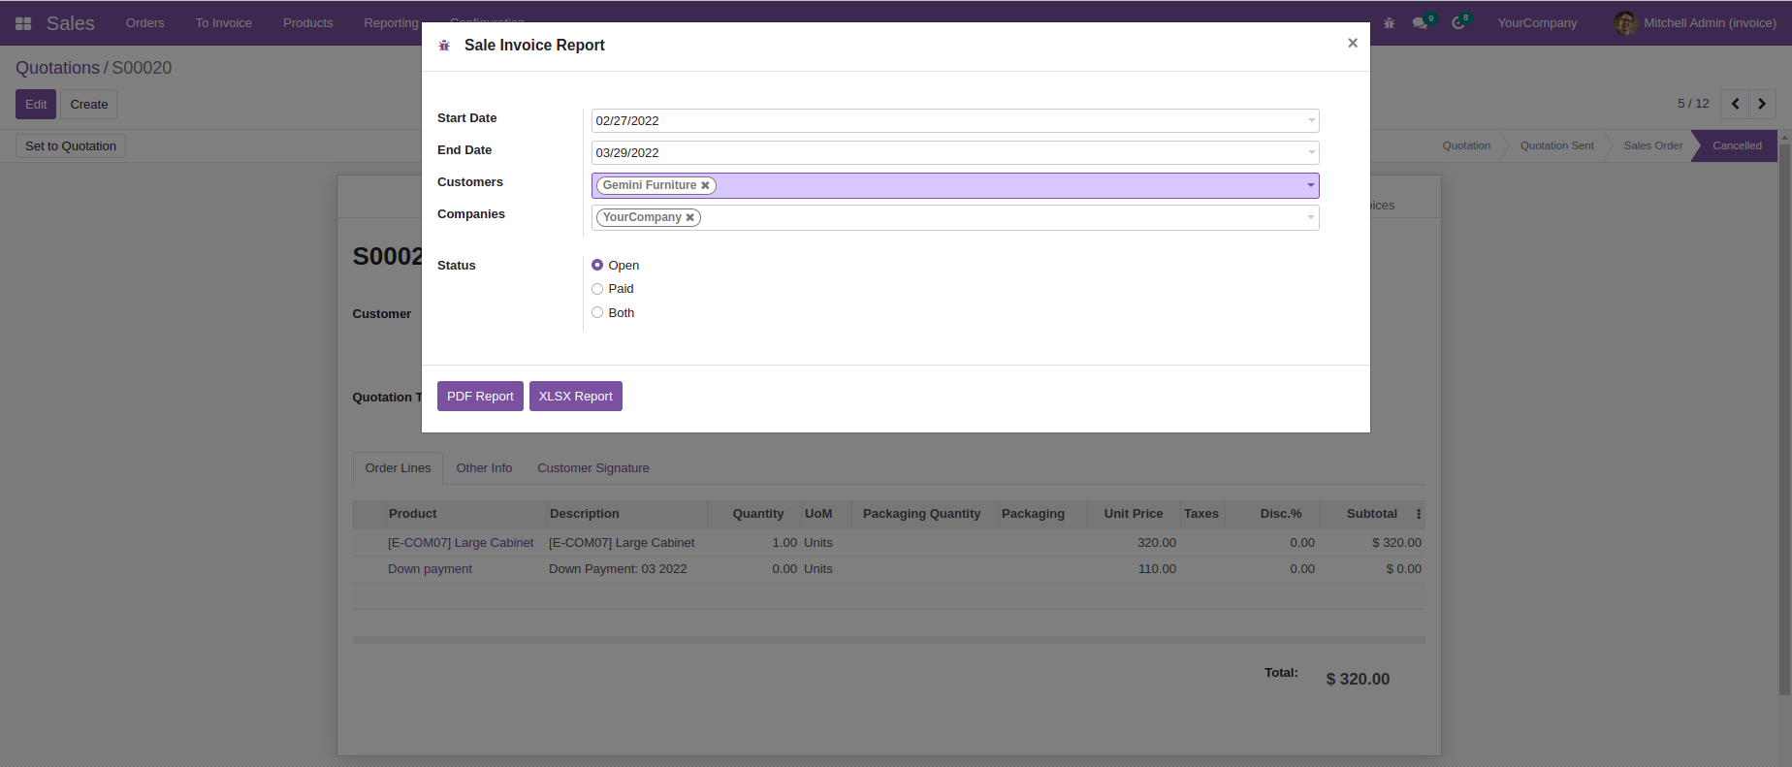Image resolution: width=1792 pixels, height=767 pixels.
Task: Generate the XLSX Report
Action: (575, 397)
